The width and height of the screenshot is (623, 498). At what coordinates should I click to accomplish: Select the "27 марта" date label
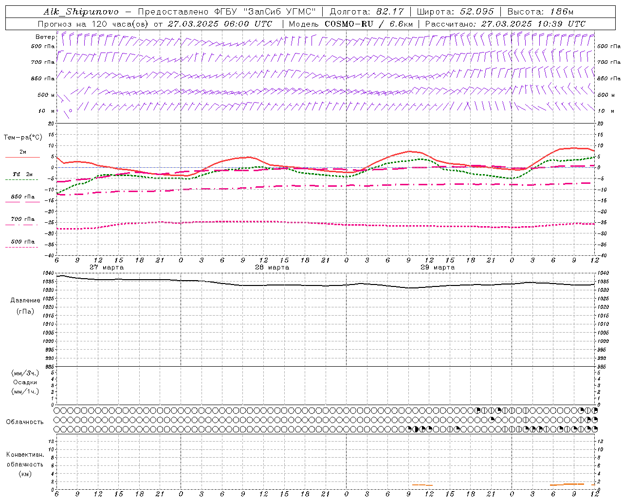(x=107, y=267)
